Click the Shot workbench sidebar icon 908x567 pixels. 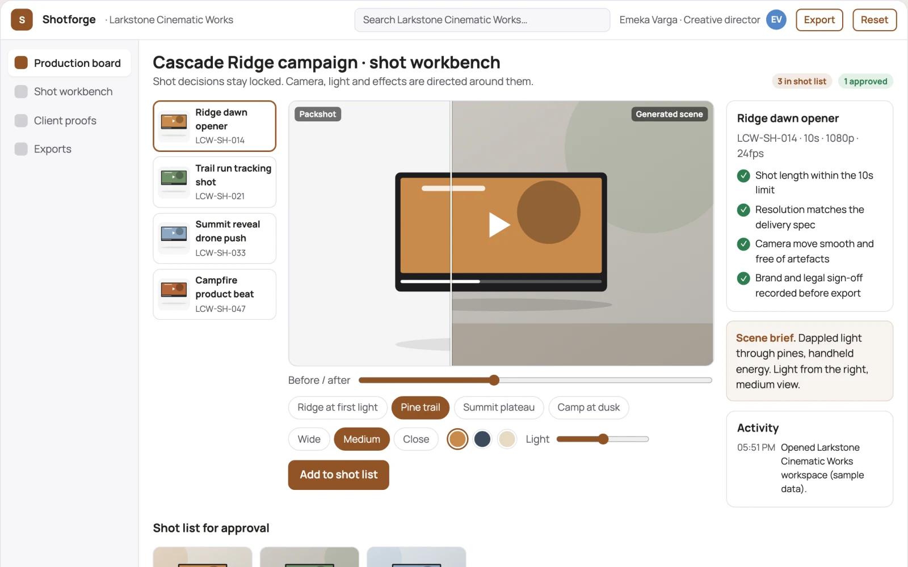[x=21, y=91]
